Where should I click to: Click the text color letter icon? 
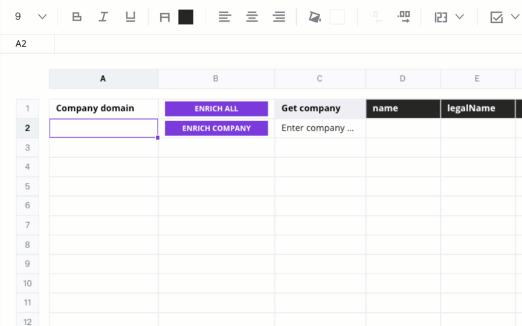165,17
